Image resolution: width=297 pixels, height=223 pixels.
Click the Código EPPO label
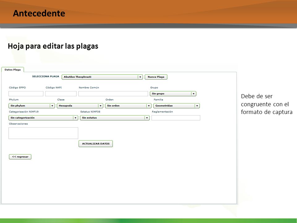(17, 87)
